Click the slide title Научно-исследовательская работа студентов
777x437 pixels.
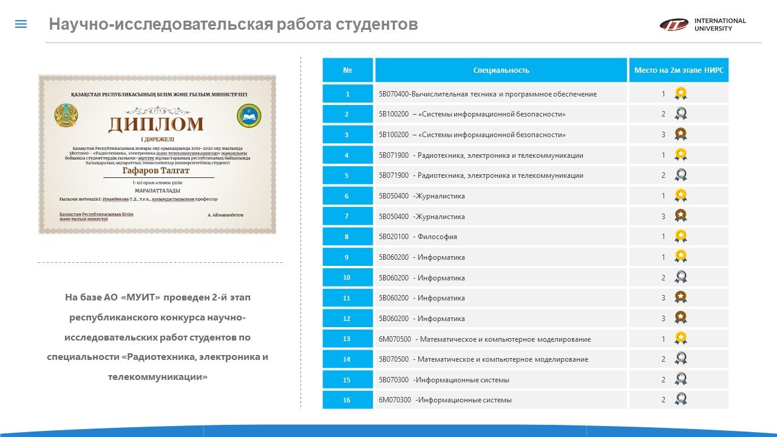[x=233, y=24]
